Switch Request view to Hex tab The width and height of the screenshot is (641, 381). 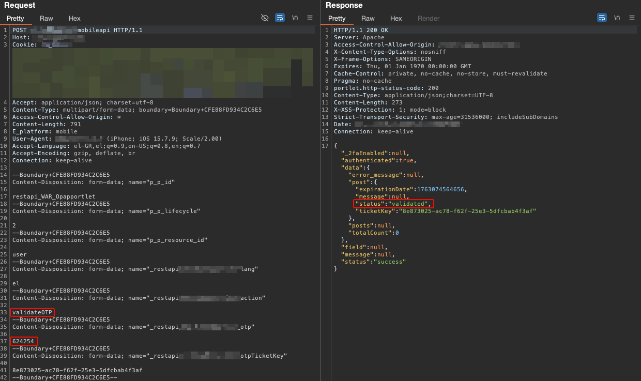[x=74, y=18]
